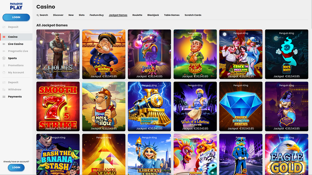The height and width of the screenshot is (175, 312).
Task: Click the Sports ball icon
Action: coord(4,58)
